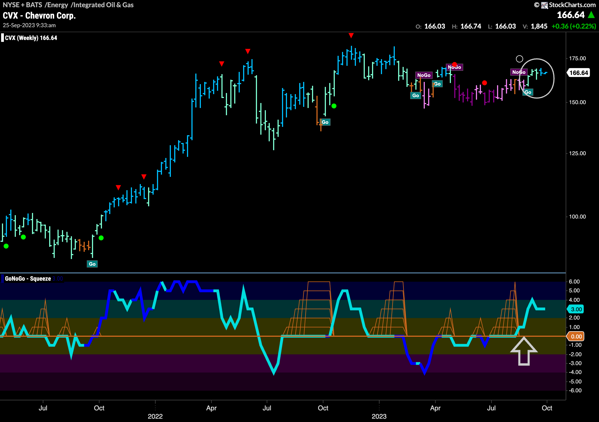Click the 2022 year label on time axis

click(155, 416)
